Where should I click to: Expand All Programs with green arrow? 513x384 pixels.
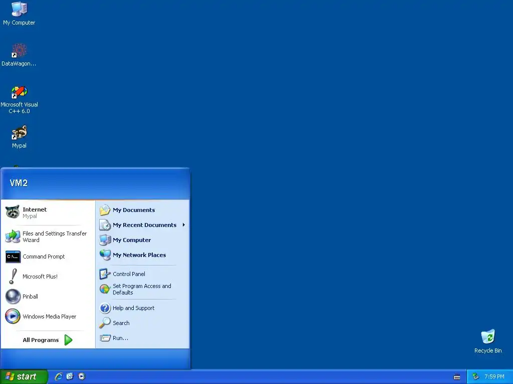48,340
